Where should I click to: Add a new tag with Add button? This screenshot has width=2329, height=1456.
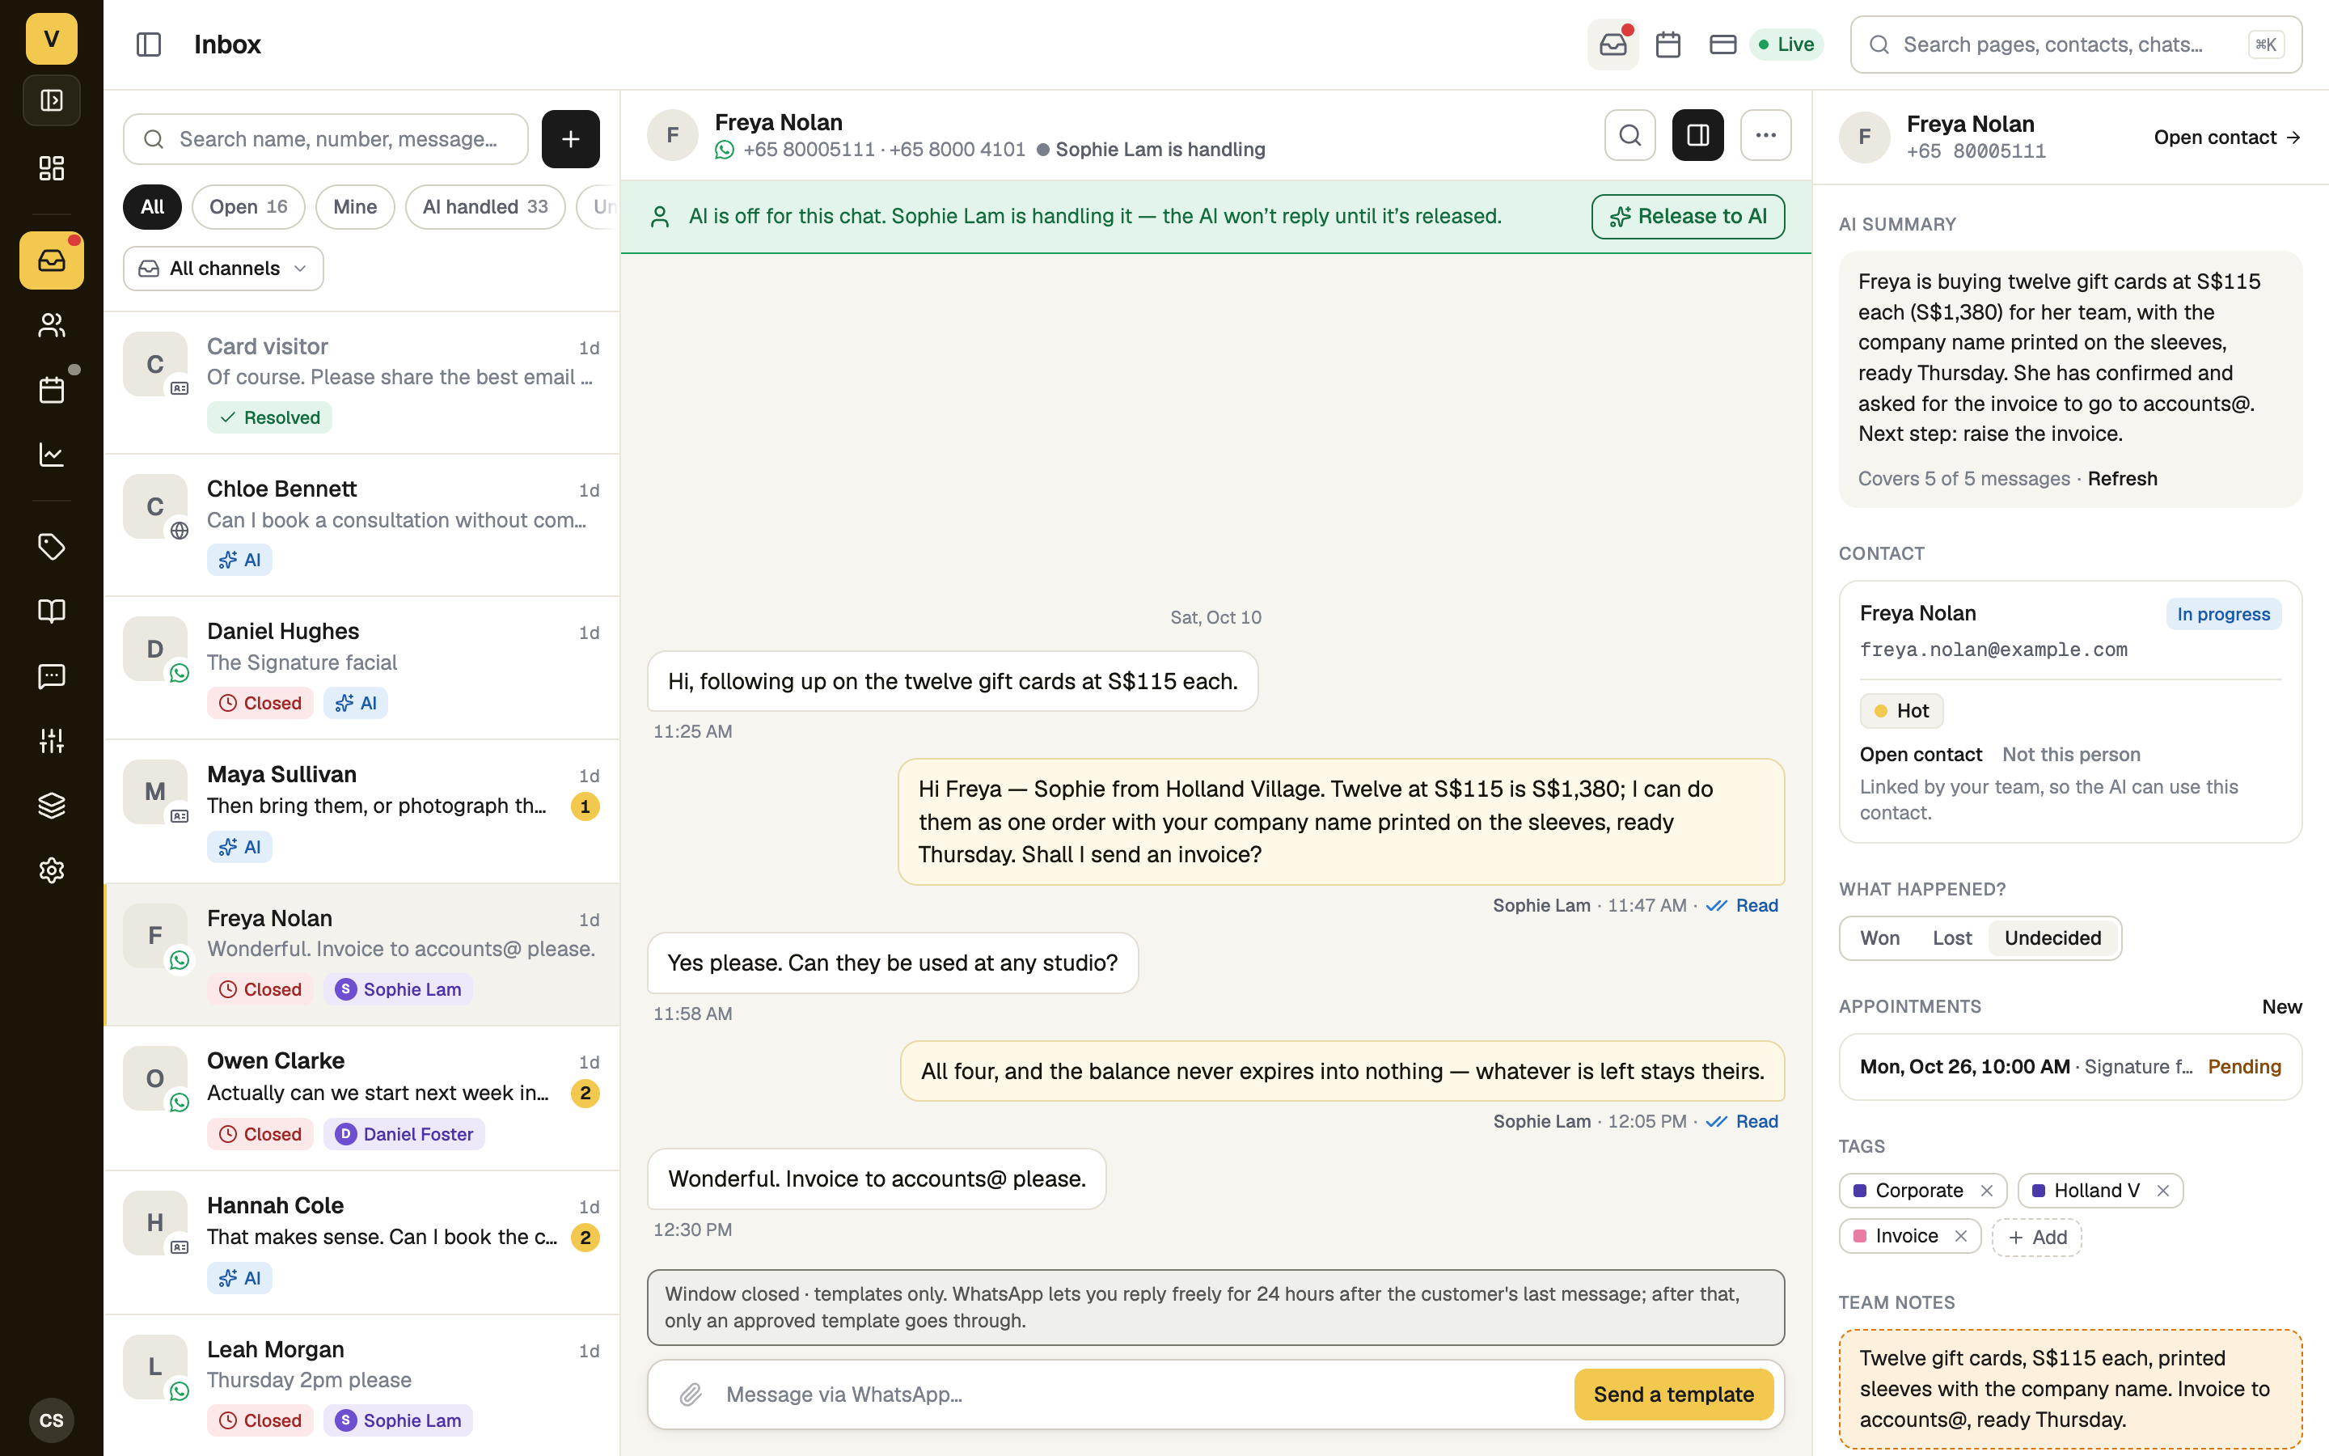coord(2036,1238)
